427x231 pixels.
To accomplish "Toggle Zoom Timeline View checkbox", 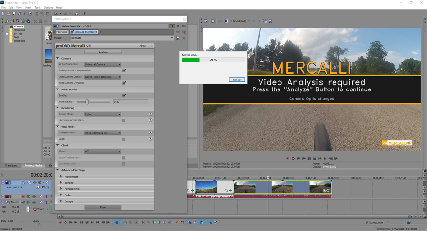I will pyautogui.click(x=124, y=158).
